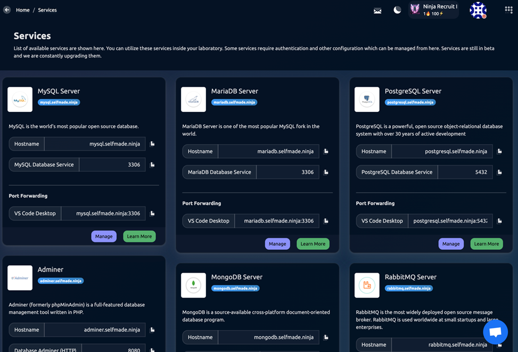Click Manage on PostgreSQL Server card

[451, 244]
